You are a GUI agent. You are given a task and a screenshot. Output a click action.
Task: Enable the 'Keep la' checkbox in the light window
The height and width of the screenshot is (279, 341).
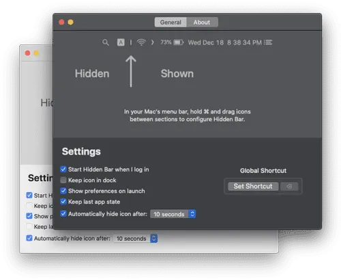coord(29,226)
